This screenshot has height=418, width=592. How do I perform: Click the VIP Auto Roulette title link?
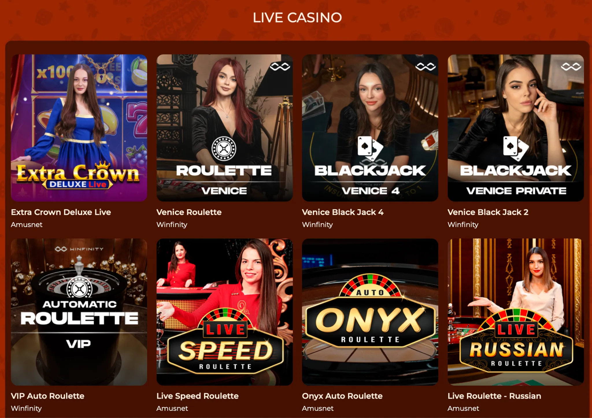(x=48, y=396)
